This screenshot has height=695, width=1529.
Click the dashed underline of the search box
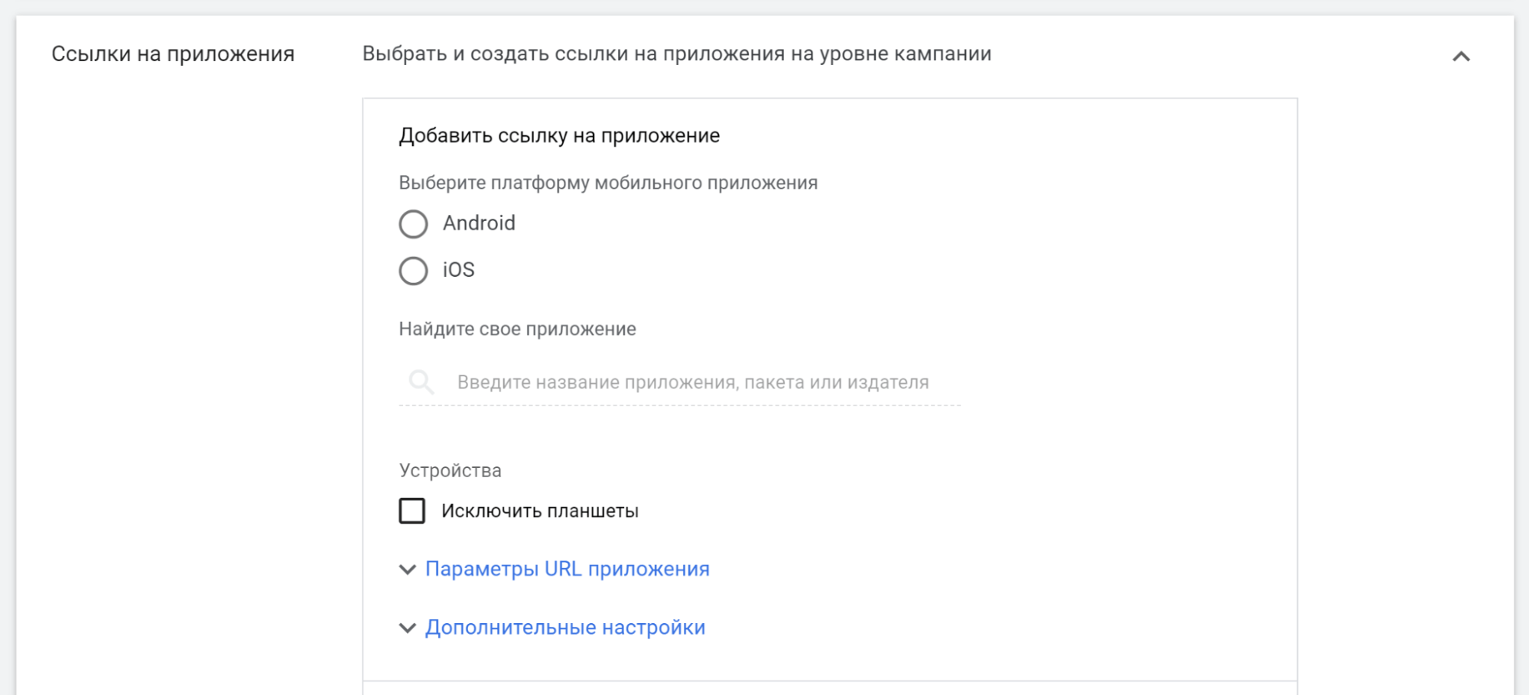click(679, 405)
